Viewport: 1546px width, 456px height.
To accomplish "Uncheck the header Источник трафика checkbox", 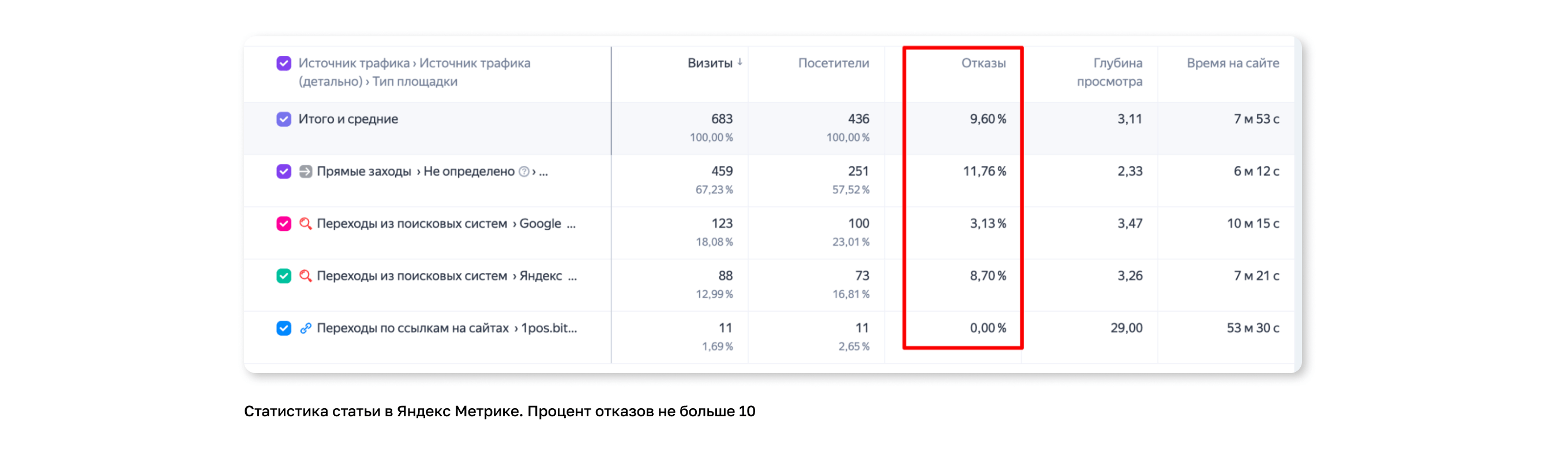I will tap(284, 63).
